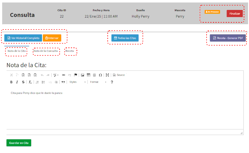Toggle italic text style
249x153 pixels.
coord(17,82)
